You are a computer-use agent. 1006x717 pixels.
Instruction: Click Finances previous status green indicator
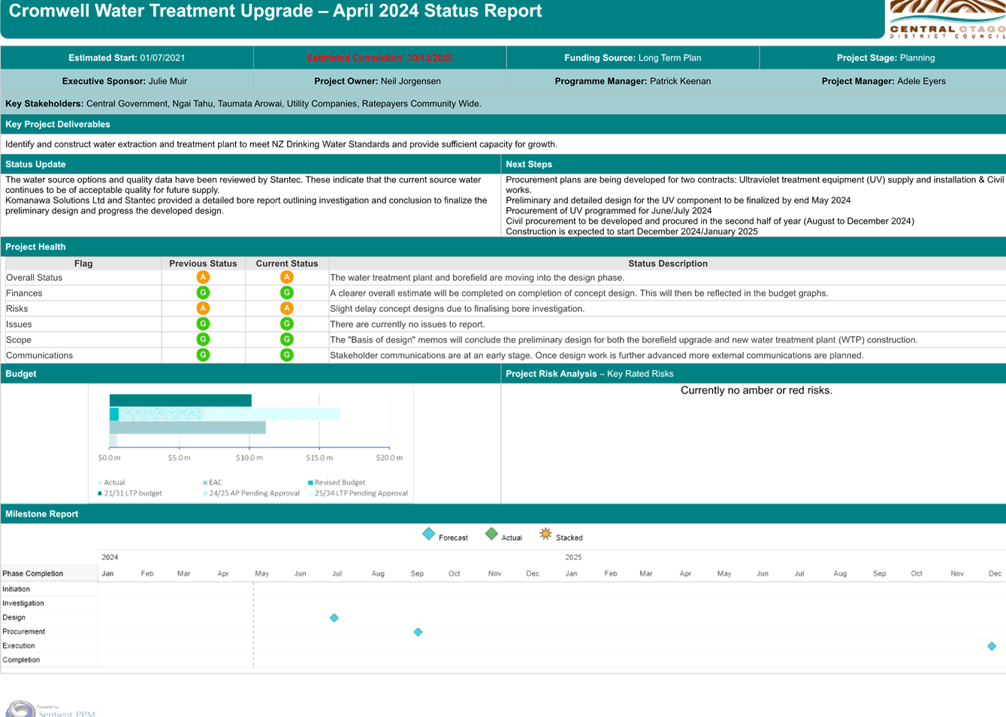(203, 293)
